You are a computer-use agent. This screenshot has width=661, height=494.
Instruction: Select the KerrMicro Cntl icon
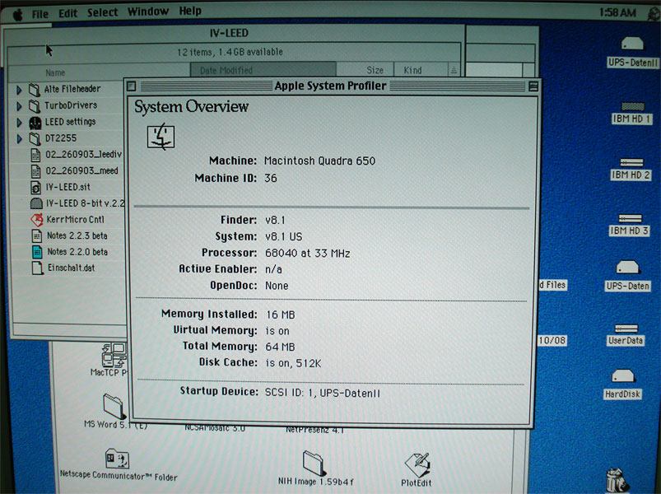click(x=37, y=220)
